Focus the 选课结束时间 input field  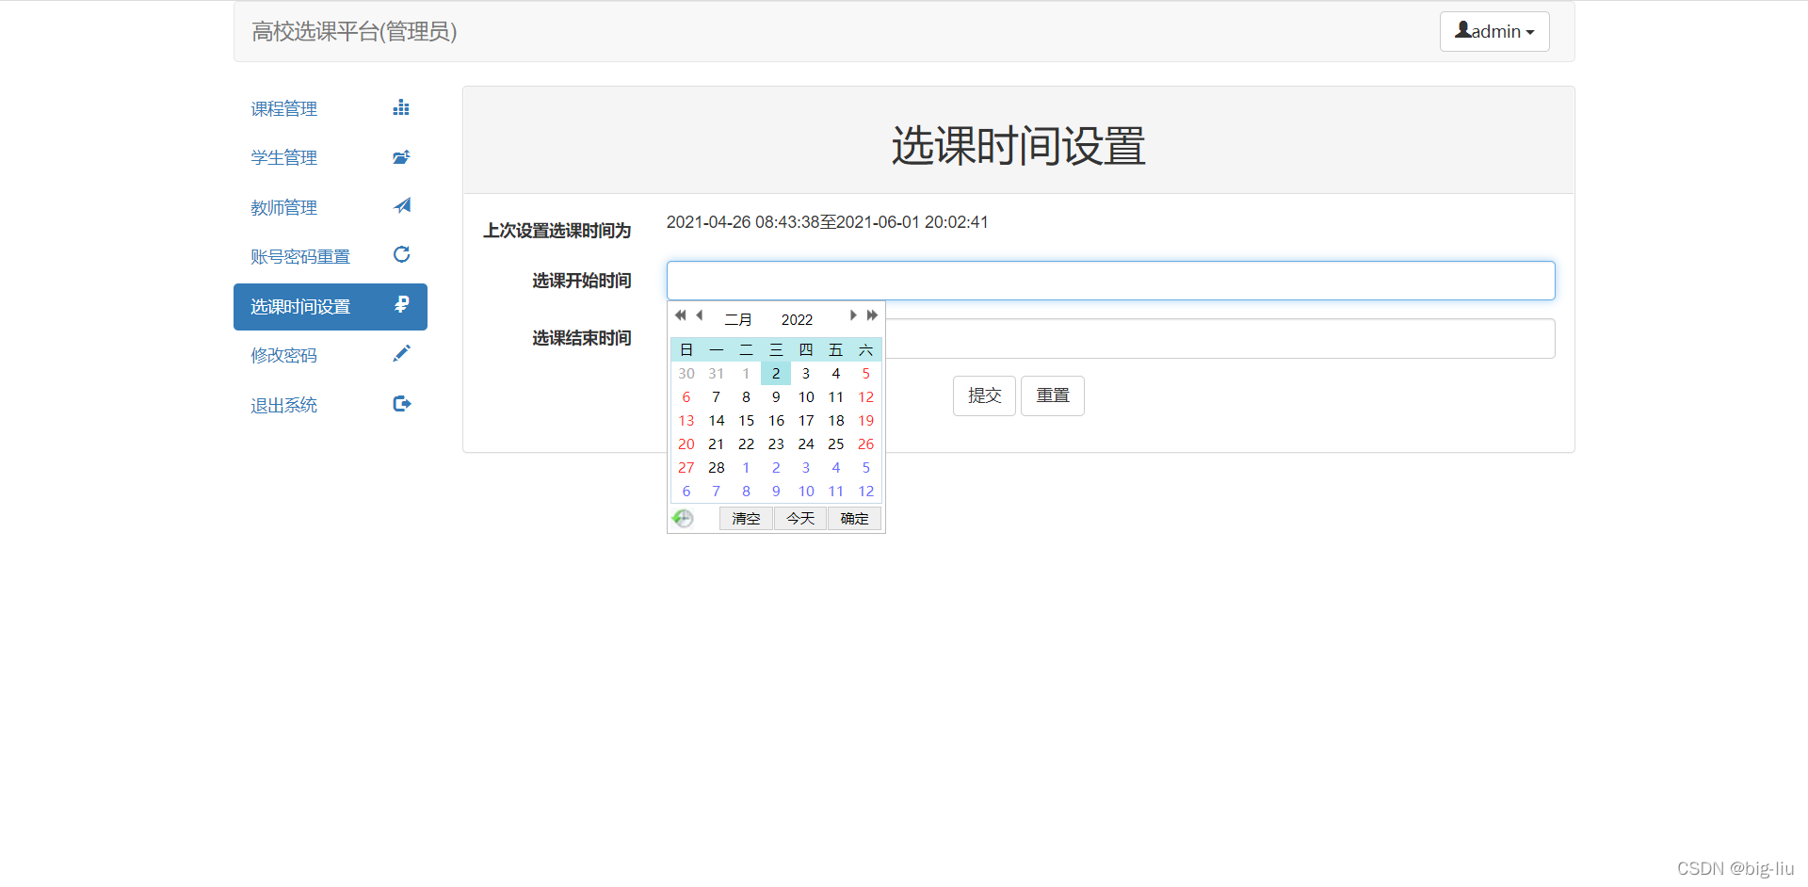[1220, 339]
